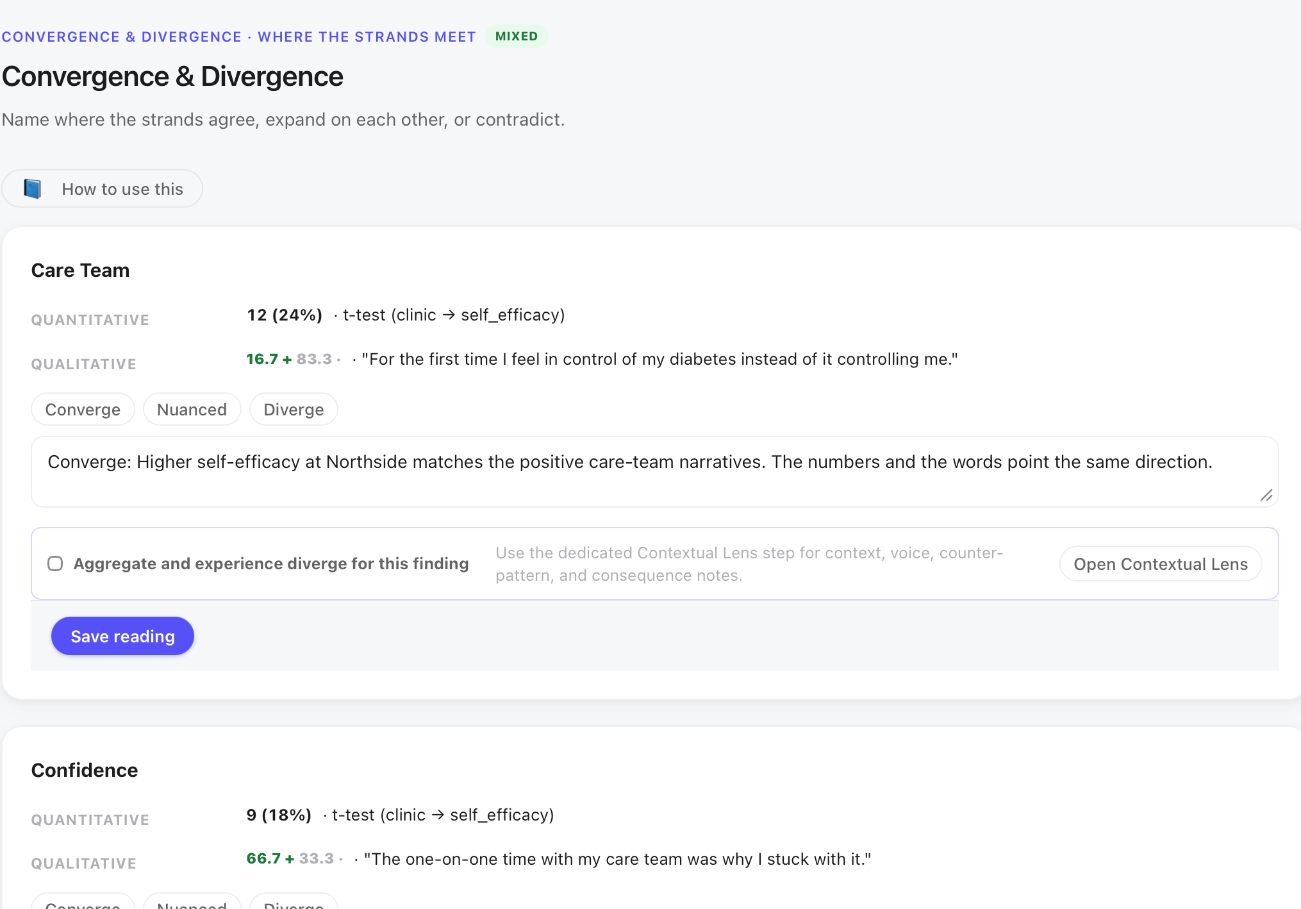Image resolution: width=1301 pixels, height=909 pixels.
Task: Click the '12 (24%)' quantitative value
Action: pyautogui.click(x=285, y=315)
